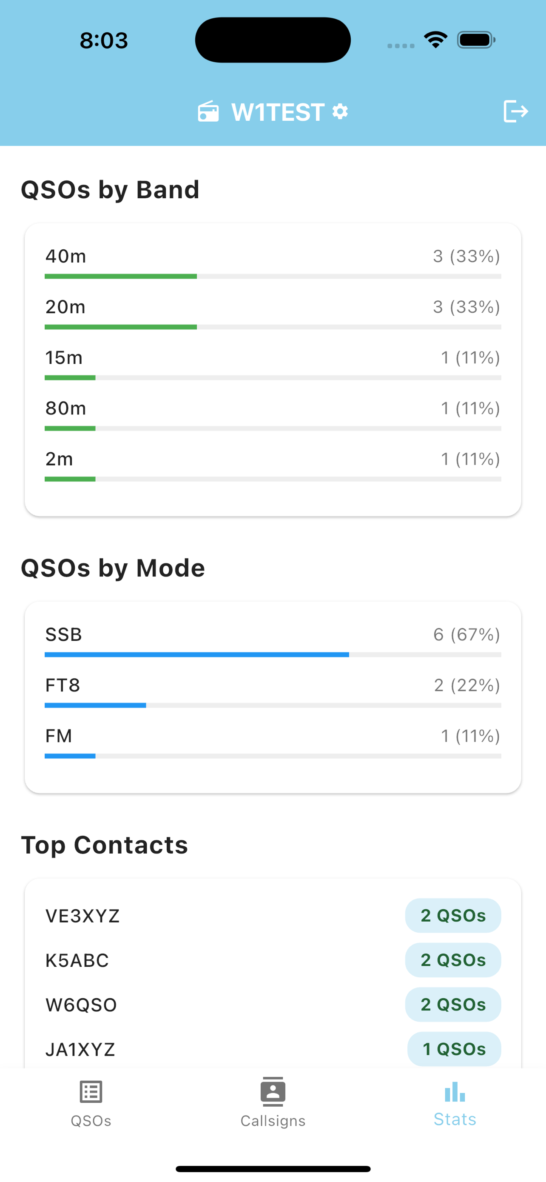Open settings via the gear icon
Image resolution: width=546 pixels, height=1182 pixels.
pos(340,111)
